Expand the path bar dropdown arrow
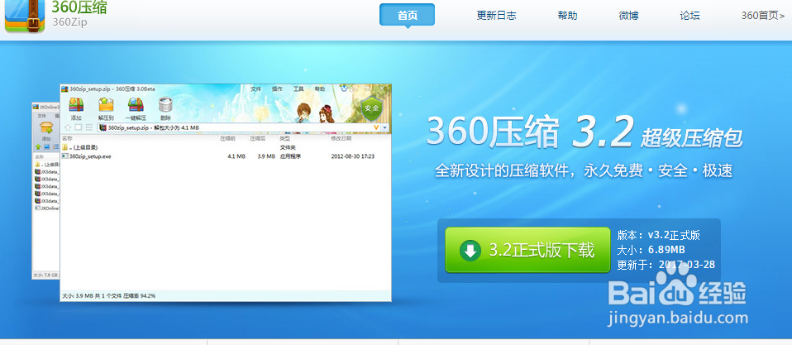This screenshot has height=345, width=792. (385, 127)
